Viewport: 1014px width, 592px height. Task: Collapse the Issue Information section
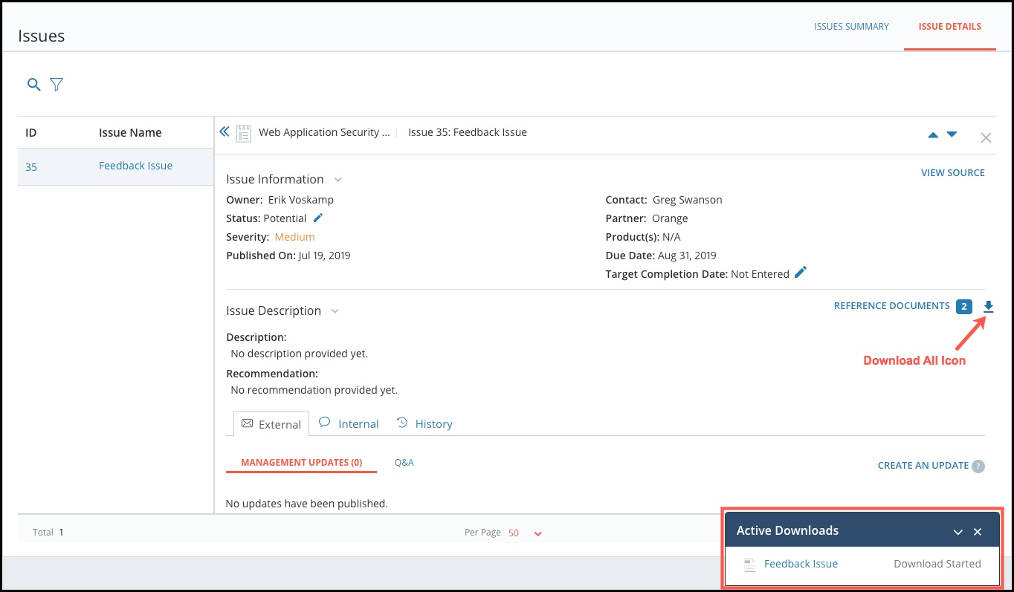[338, 180]
